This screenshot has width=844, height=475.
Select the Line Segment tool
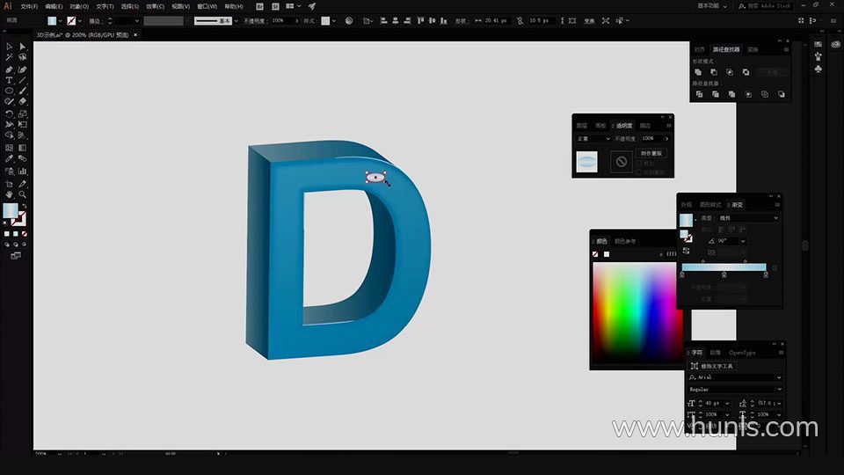tap(23, 80)
